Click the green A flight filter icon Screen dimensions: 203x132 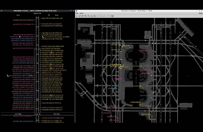(80, 16)
